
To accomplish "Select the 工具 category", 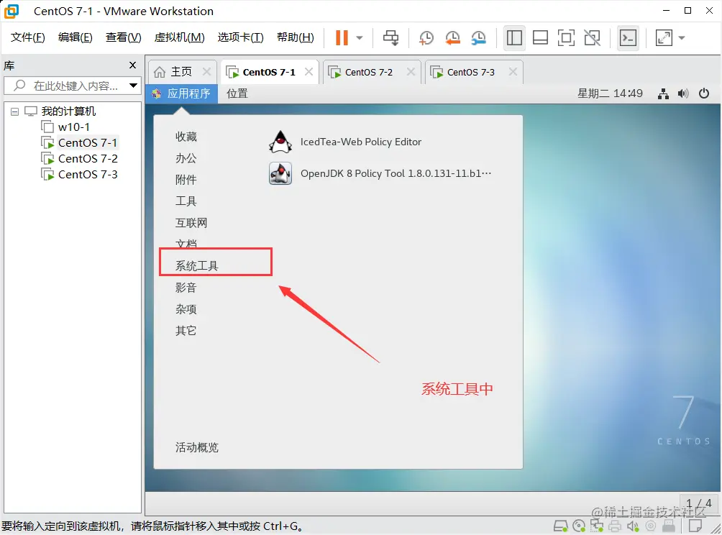I will coord(186,201).
